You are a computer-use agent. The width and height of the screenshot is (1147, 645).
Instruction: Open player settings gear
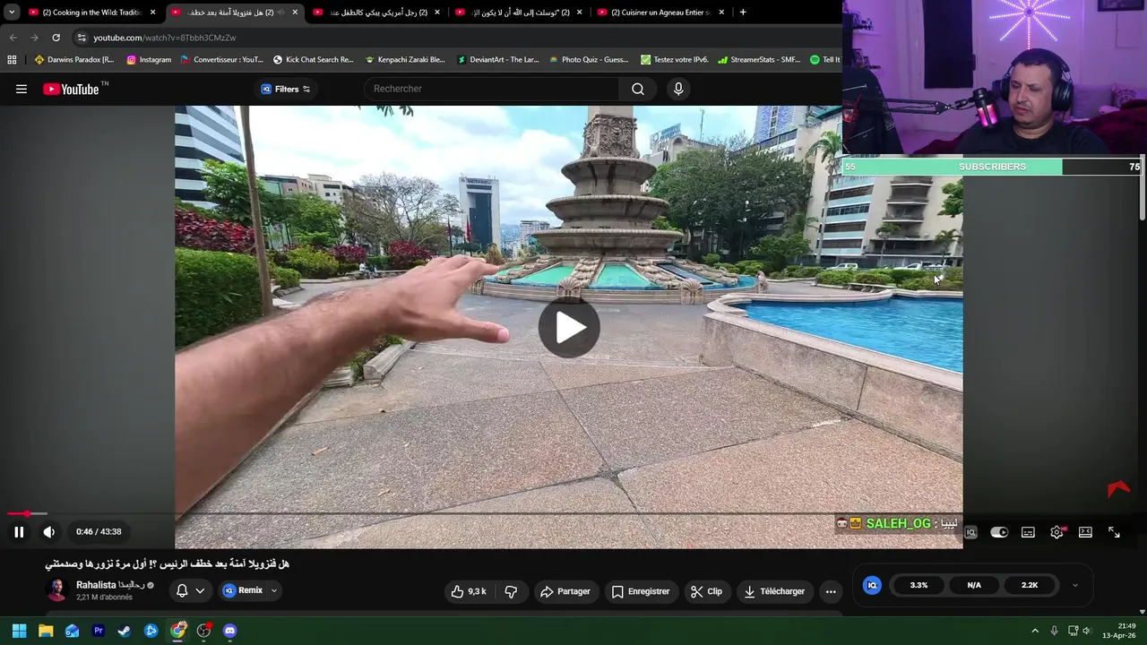1056,532
